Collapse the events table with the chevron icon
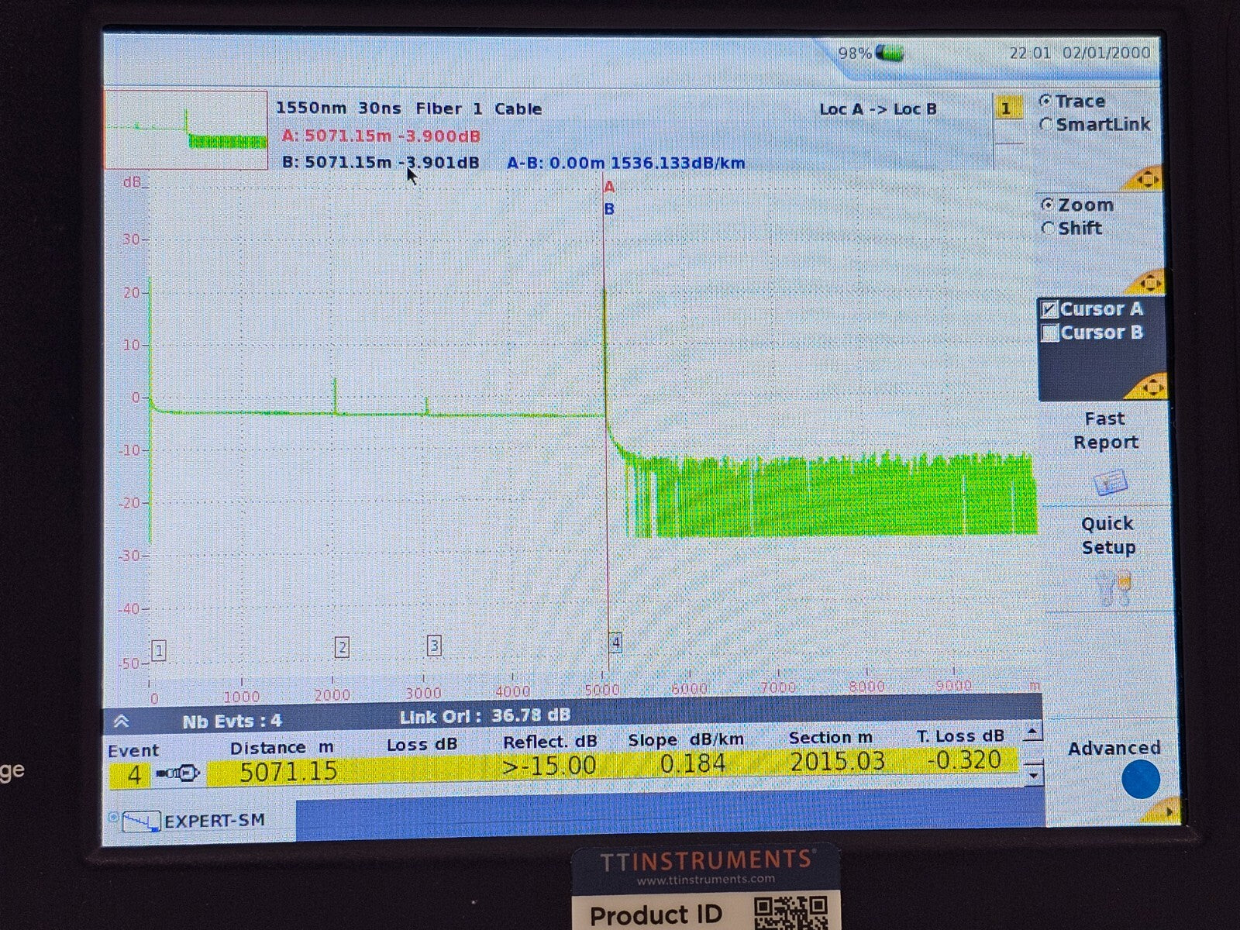1240x930 pixels. tap(121, 718)
